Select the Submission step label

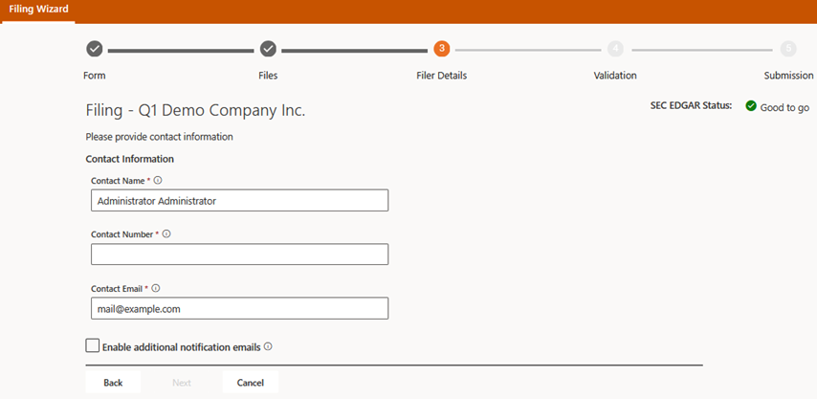pyautogui.click(x=788, y=76)
